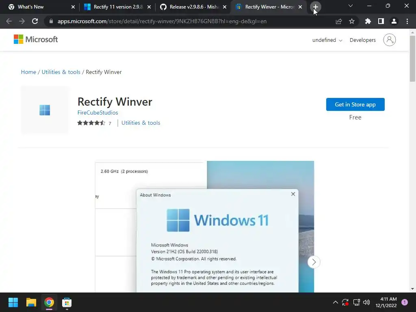Open the Chrome profile menu
Image resolution: width=416 pixels, height=312 pixels.
[x=394, y=21]
